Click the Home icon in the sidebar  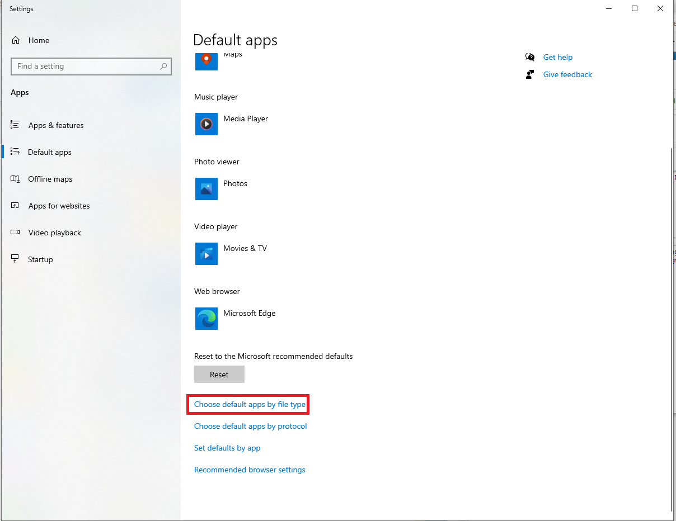click(16, 40)
